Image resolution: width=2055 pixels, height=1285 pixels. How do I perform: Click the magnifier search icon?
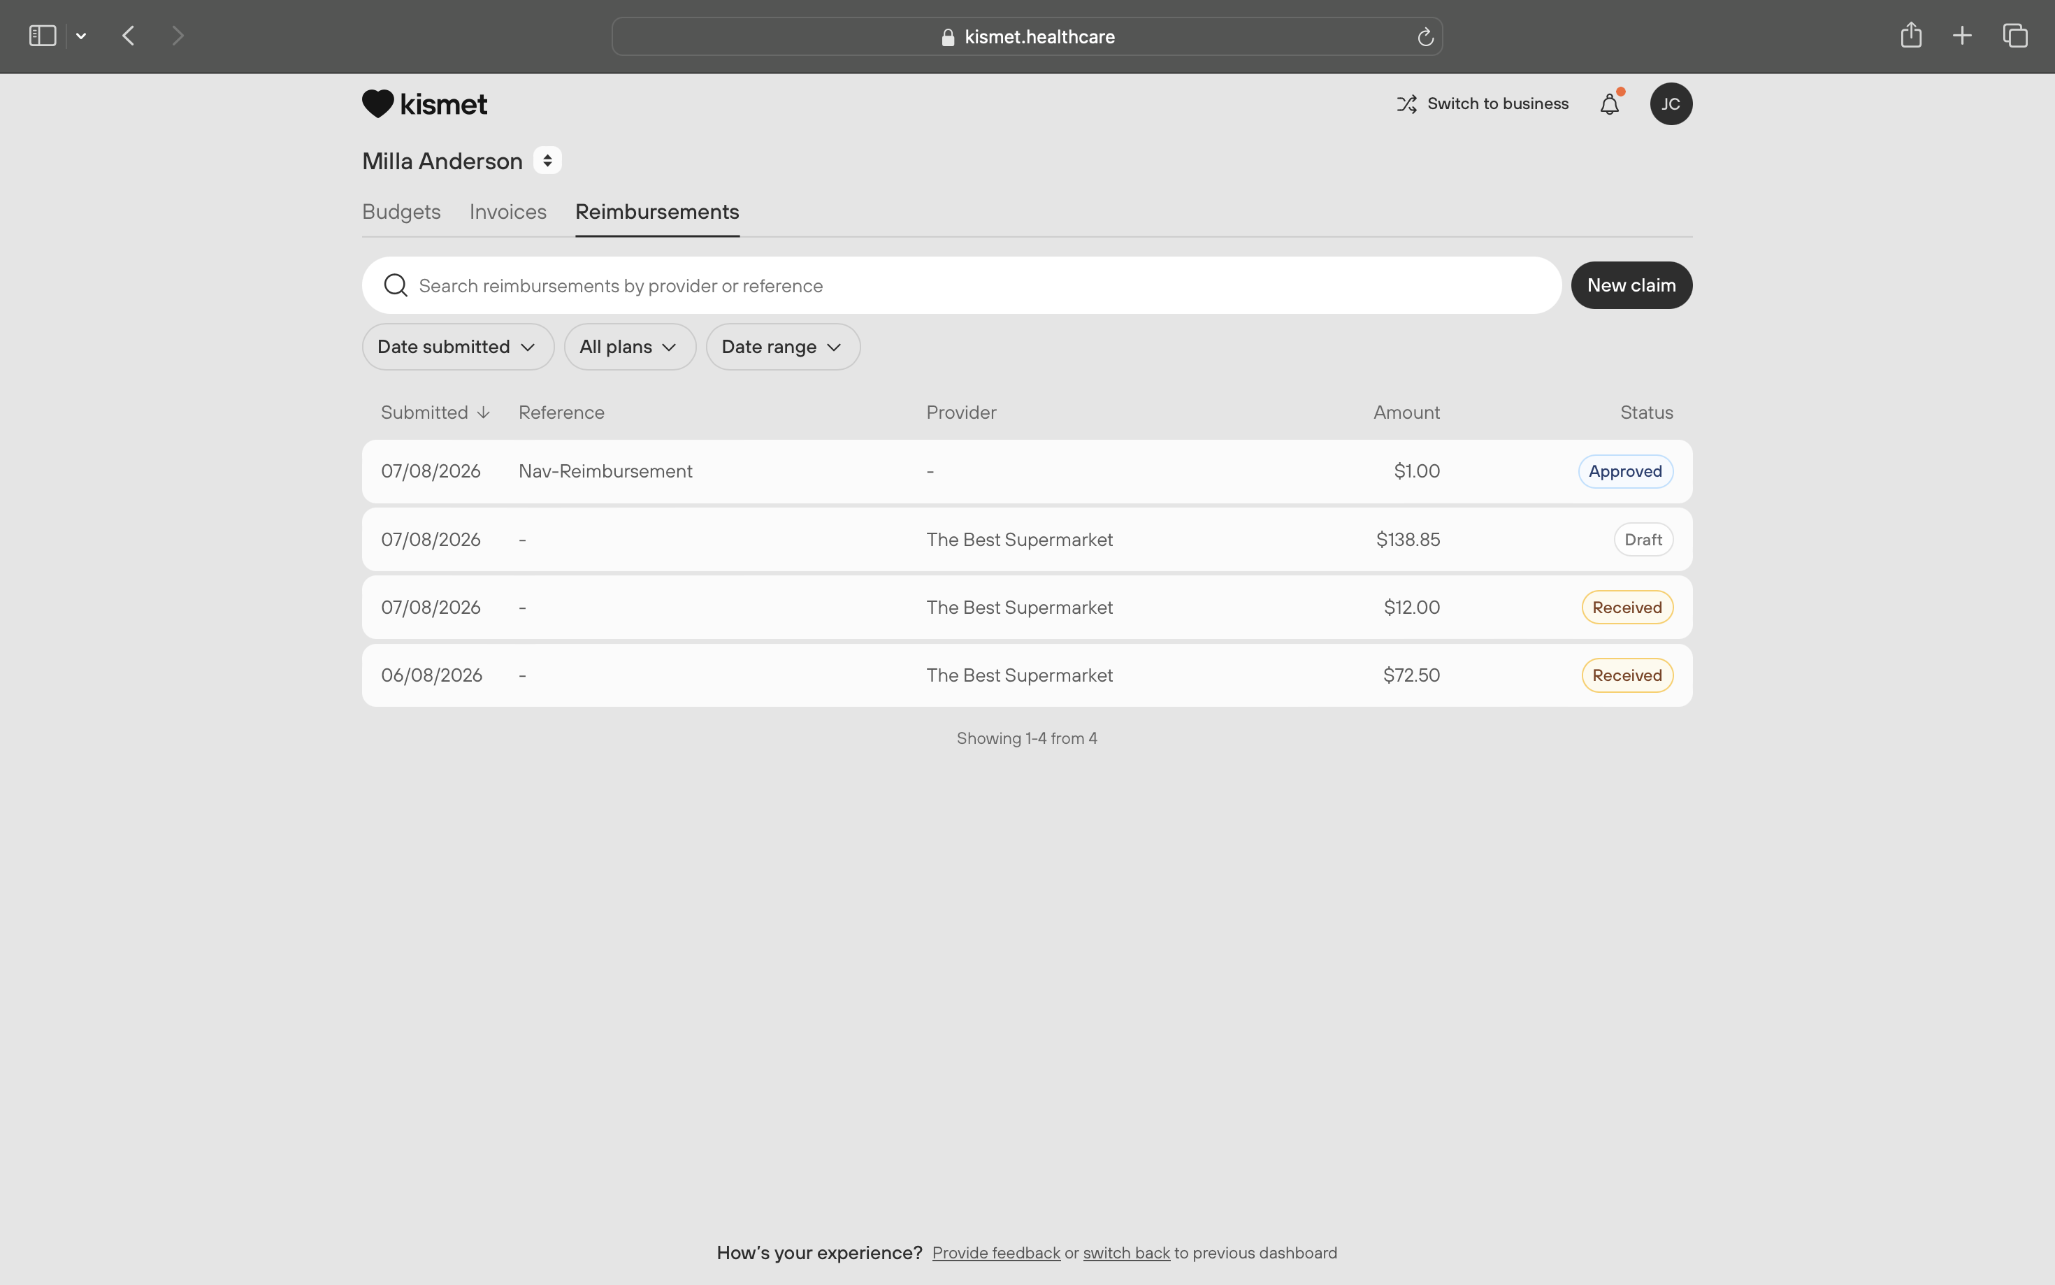tap(395, 285)
